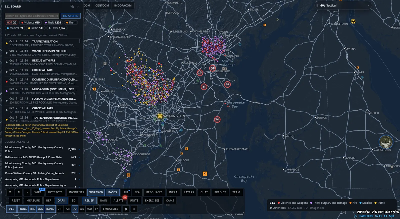Select the 24H time range
400x219 pixels.
[x=60, y=209]
